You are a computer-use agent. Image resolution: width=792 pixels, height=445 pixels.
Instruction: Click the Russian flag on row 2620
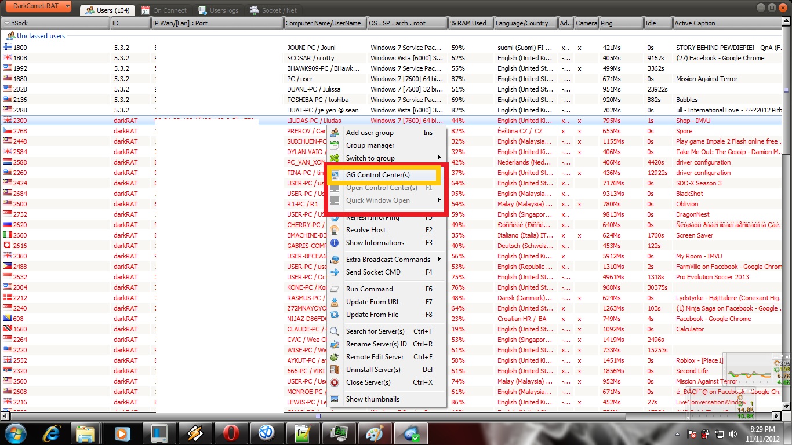coord(8,225)
